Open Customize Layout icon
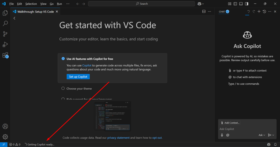 [x=230, y=4]
